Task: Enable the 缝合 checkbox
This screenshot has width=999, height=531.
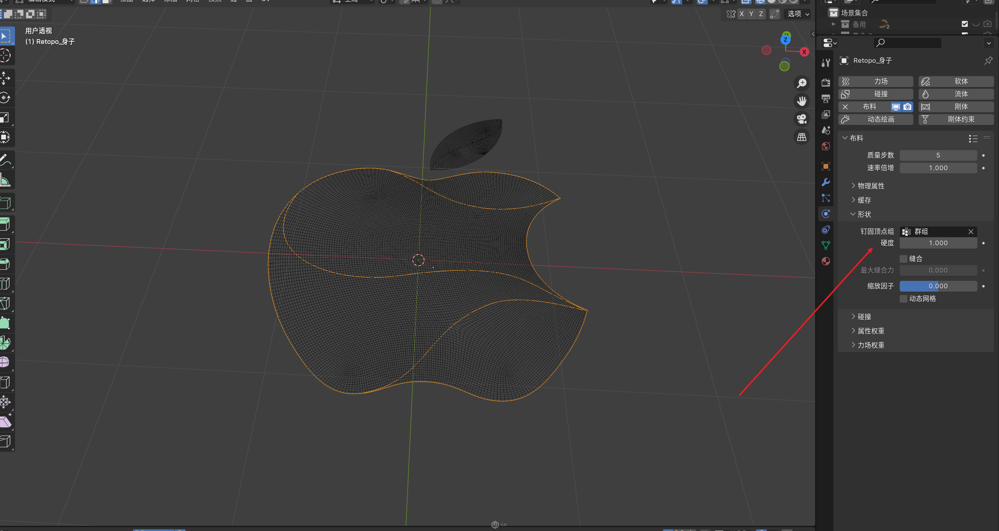Action: click(x=903, y=259)
